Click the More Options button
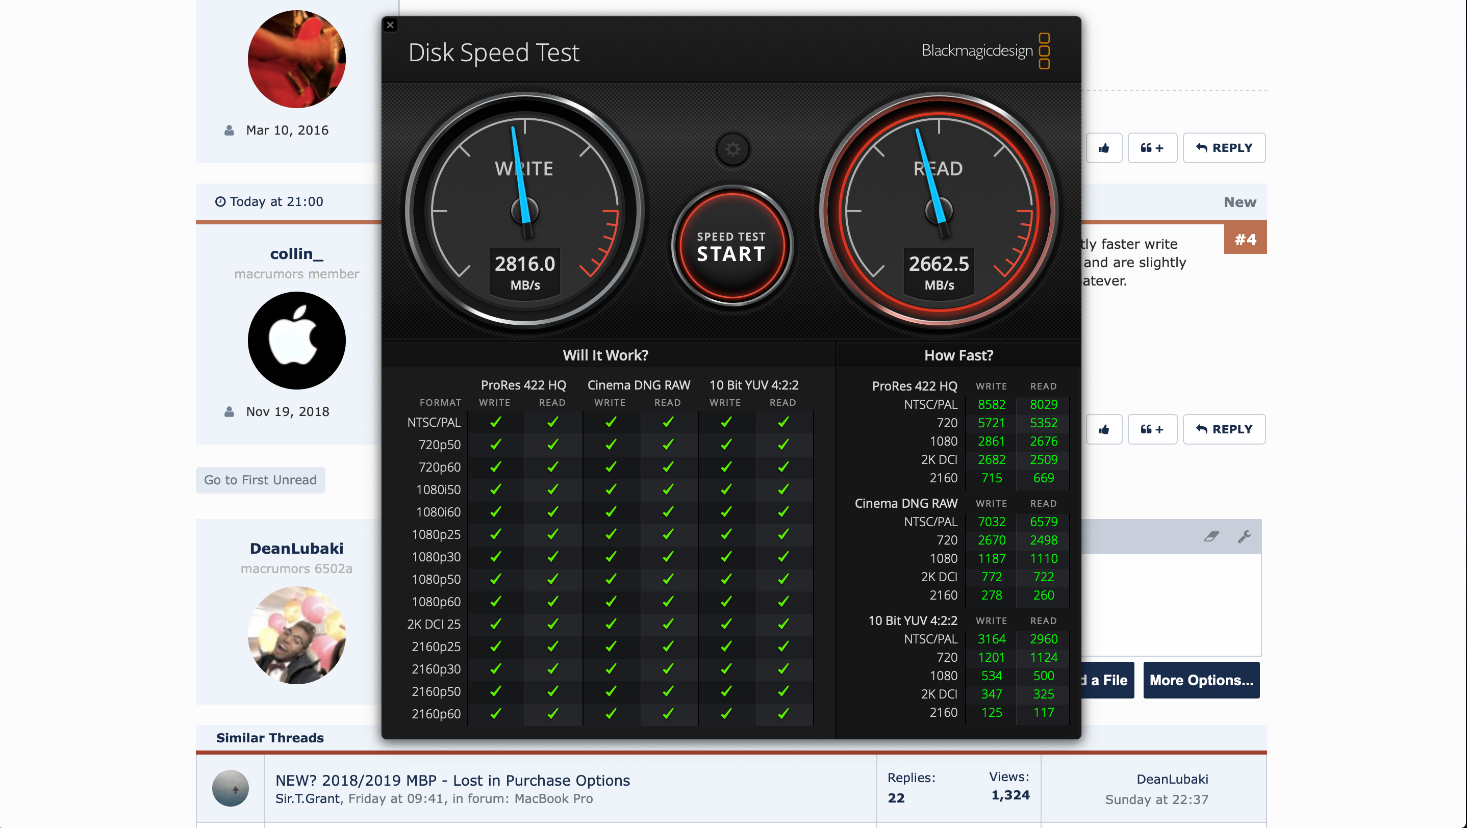The height and width of the screenshot is (828, 1467). [1201, 680]
